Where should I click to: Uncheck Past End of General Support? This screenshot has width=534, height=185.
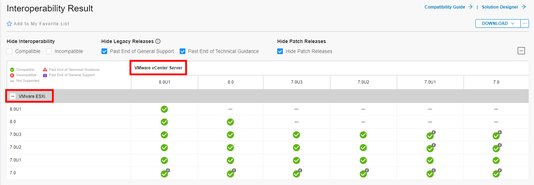104,51
